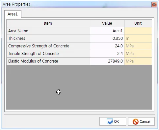The height and width of the screenshot is (130, 159).
Task: Click the empty unit cell of Area Name
Action: [138, 31]
